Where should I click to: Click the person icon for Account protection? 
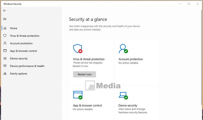pyautogui.click(x=5, y=43)
